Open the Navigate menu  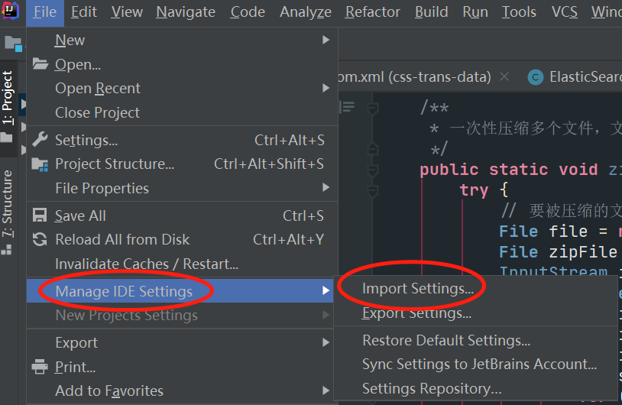pyautogui.click(x=186, y=12)
